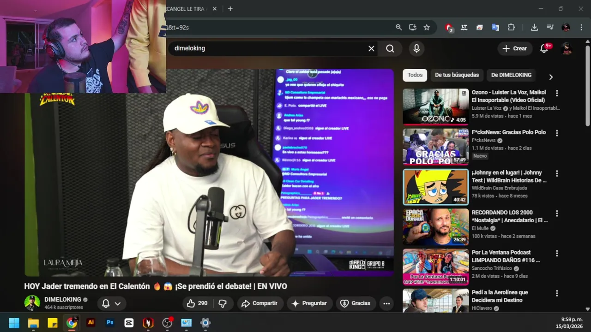Like the video with 290 likes

pos(197,303)
